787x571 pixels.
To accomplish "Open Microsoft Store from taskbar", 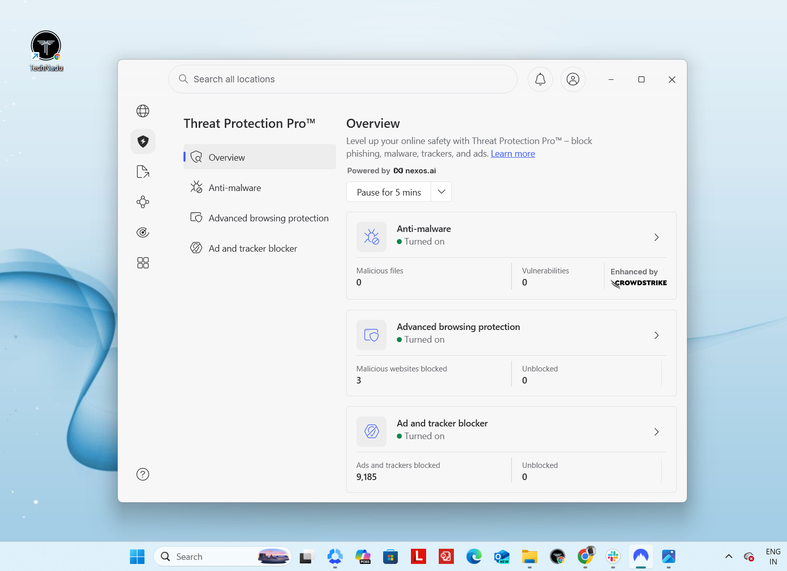I will coord(390,556).
